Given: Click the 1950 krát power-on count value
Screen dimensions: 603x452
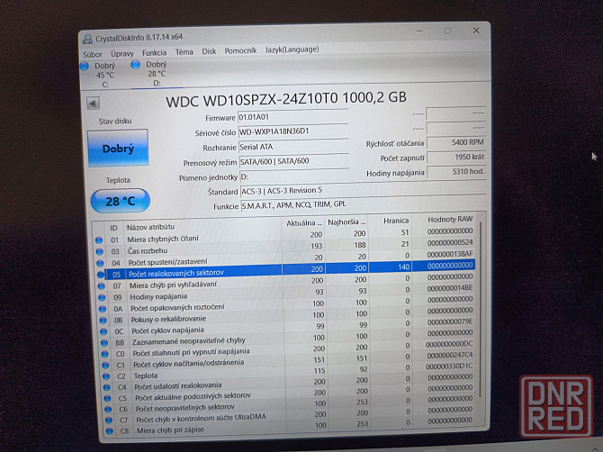Looking at the screenshot, I should click(x=456, y=157).
